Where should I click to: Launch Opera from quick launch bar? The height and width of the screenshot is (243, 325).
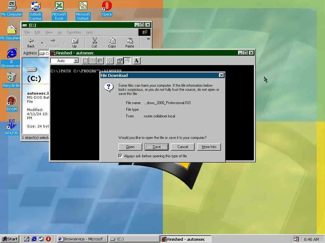point(48,239)
